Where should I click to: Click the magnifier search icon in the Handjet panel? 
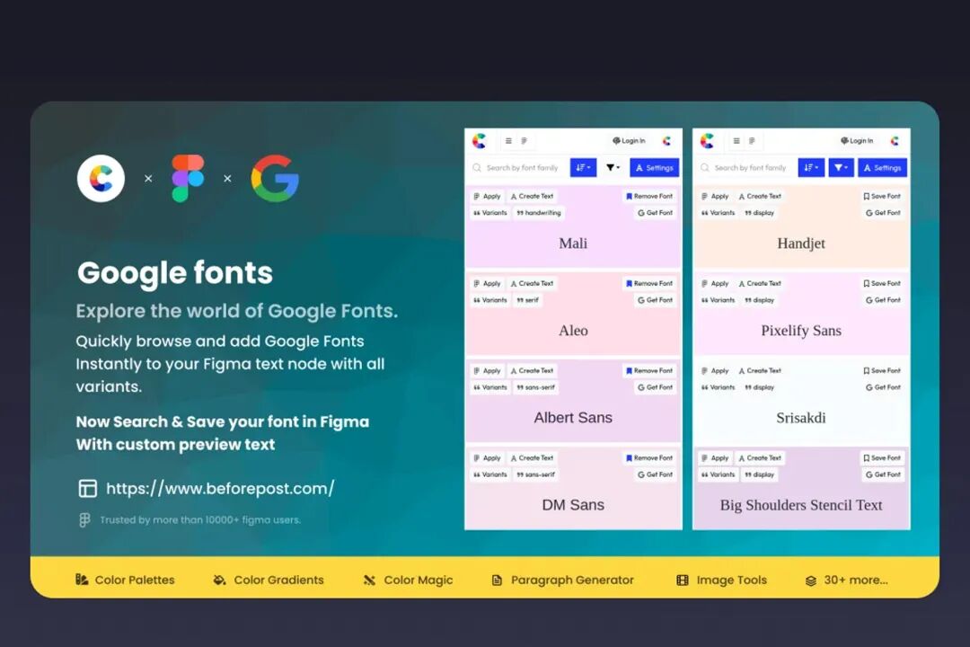[x=705, y=168]
